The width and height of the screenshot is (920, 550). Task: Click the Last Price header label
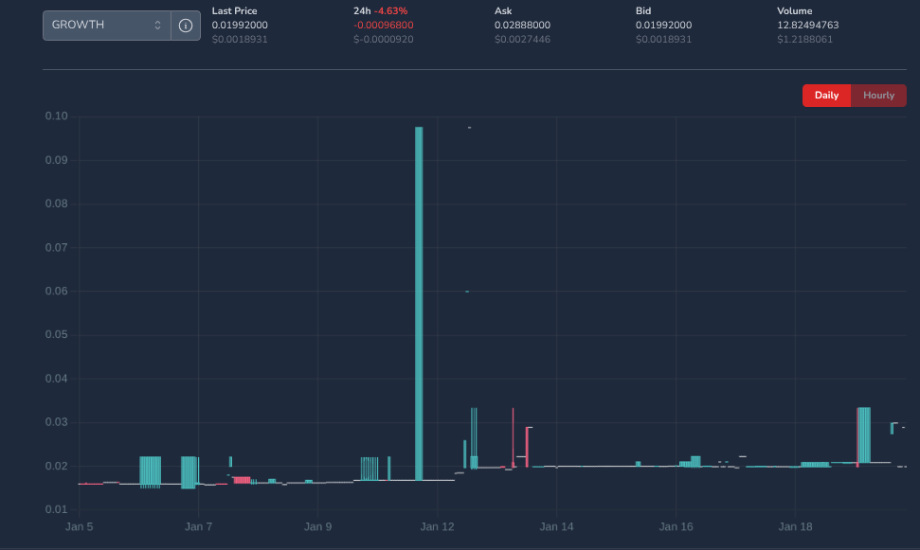tap(234, 11)
